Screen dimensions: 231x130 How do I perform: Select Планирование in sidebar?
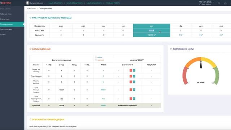(x=12, y=24)
